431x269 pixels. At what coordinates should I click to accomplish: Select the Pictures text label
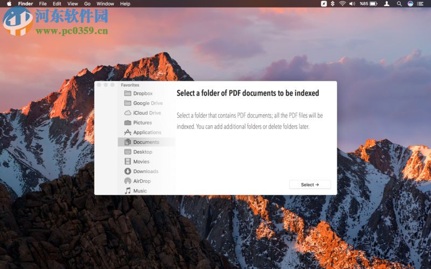click(x=142, y=123)
